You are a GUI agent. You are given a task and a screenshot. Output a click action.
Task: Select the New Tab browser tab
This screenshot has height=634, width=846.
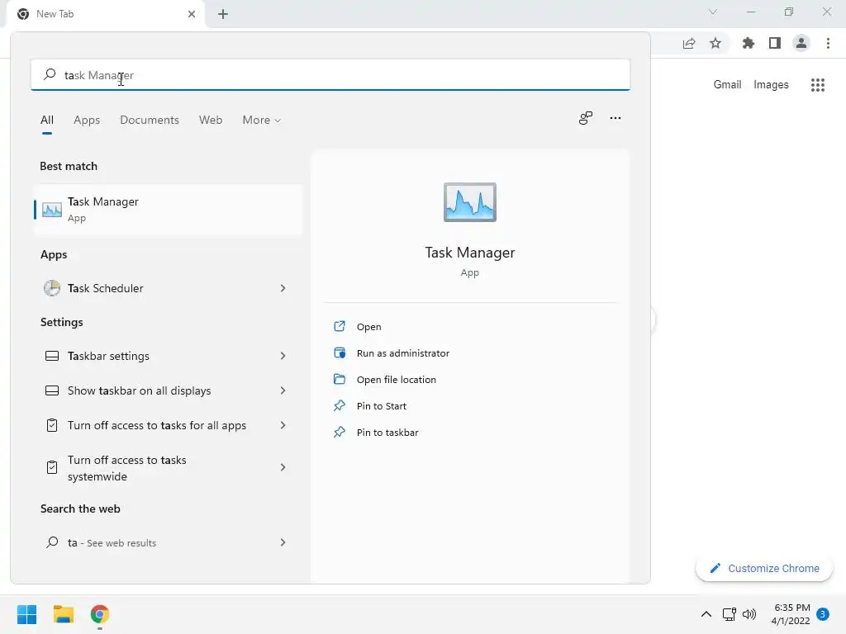[x=105, y=14]
